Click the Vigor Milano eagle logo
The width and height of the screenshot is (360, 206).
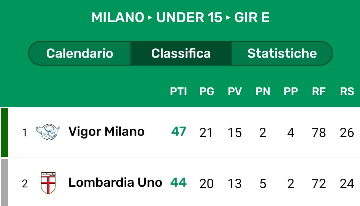tap(48, 132)
